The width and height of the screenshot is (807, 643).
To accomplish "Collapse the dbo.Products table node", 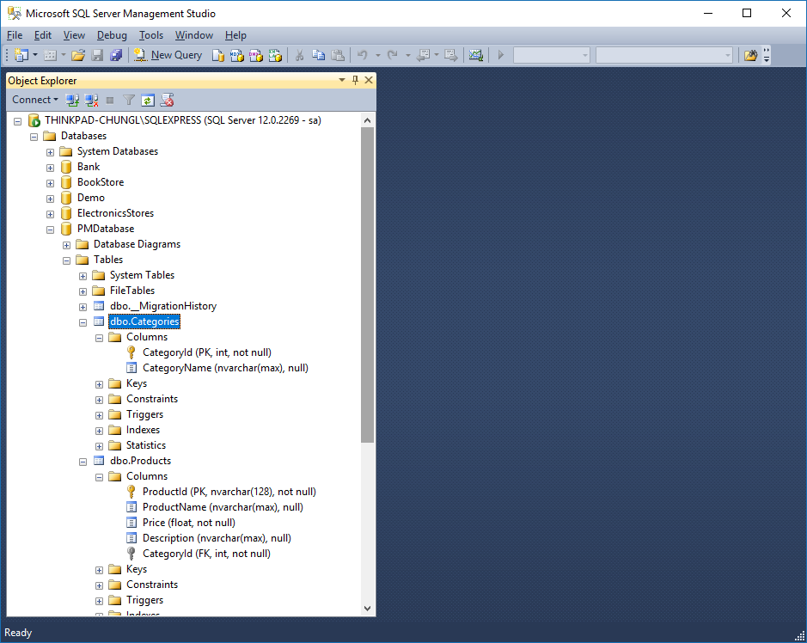I will click(83, 462).
